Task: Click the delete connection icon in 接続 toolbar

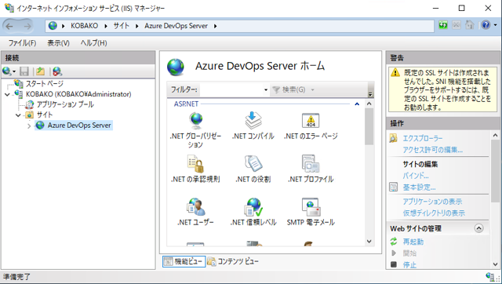Action: pyautogui.click(x=57, y=71)
